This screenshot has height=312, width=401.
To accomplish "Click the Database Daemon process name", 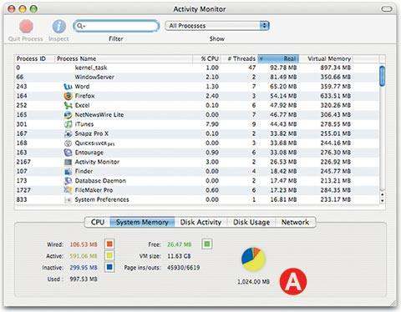I will click(100, 181).
